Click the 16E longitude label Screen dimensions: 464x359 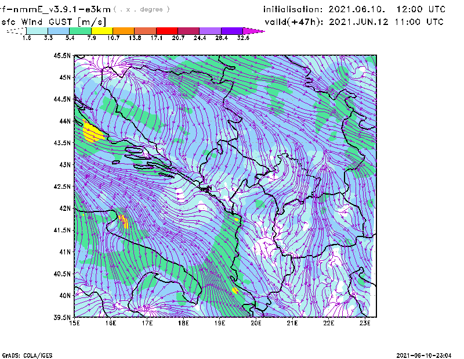111,323
